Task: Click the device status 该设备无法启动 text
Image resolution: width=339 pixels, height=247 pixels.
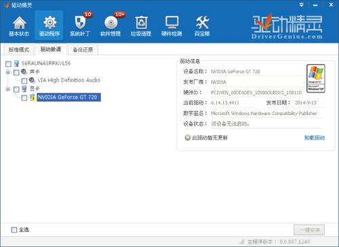Action: (x=230, y=124)
